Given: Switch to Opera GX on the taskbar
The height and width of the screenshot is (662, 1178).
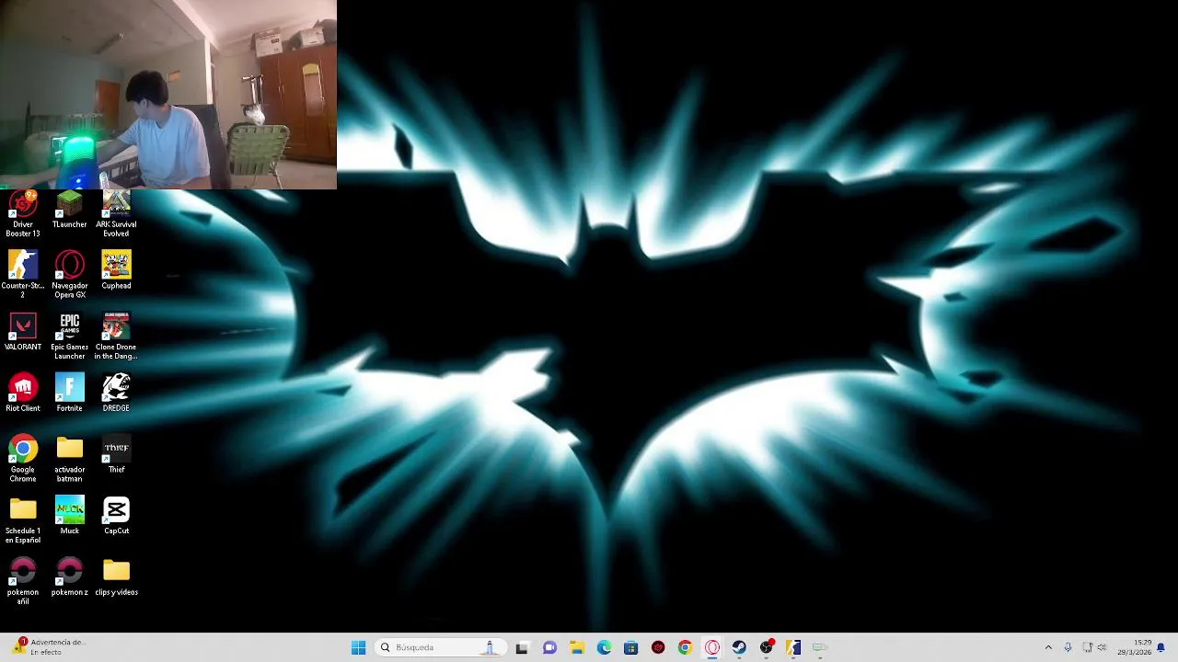Looking at the screenshot, I should pyautogui.click(x=712, y=647).
